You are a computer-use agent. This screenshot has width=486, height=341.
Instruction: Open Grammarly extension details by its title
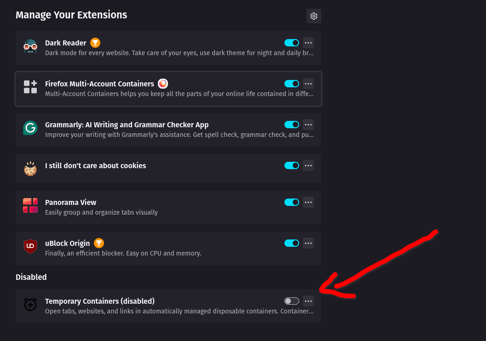tap(127, 125)
